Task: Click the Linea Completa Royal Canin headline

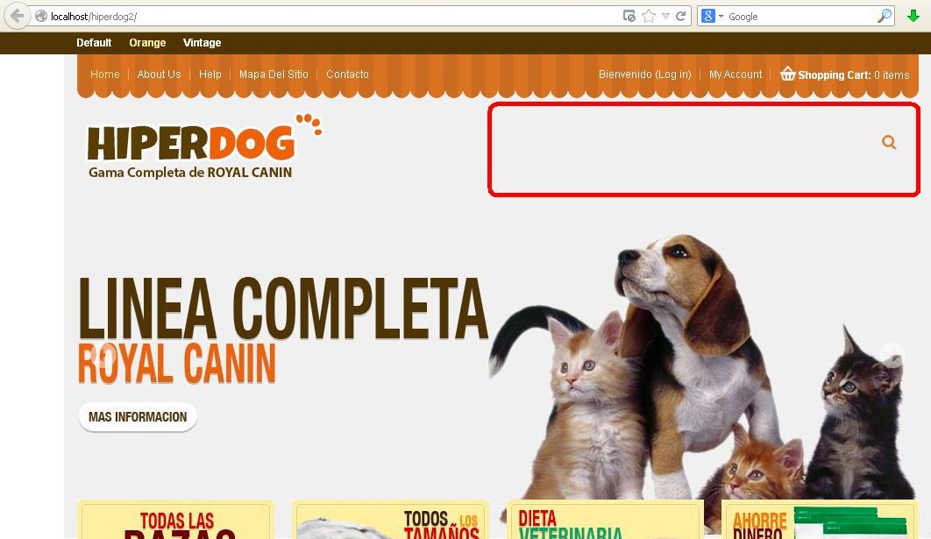Action: coord(283,330)
